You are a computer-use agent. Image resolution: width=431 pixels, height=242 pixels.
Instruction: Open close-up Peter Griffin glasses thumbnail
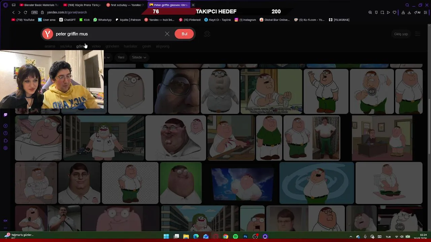coord(177,91)
